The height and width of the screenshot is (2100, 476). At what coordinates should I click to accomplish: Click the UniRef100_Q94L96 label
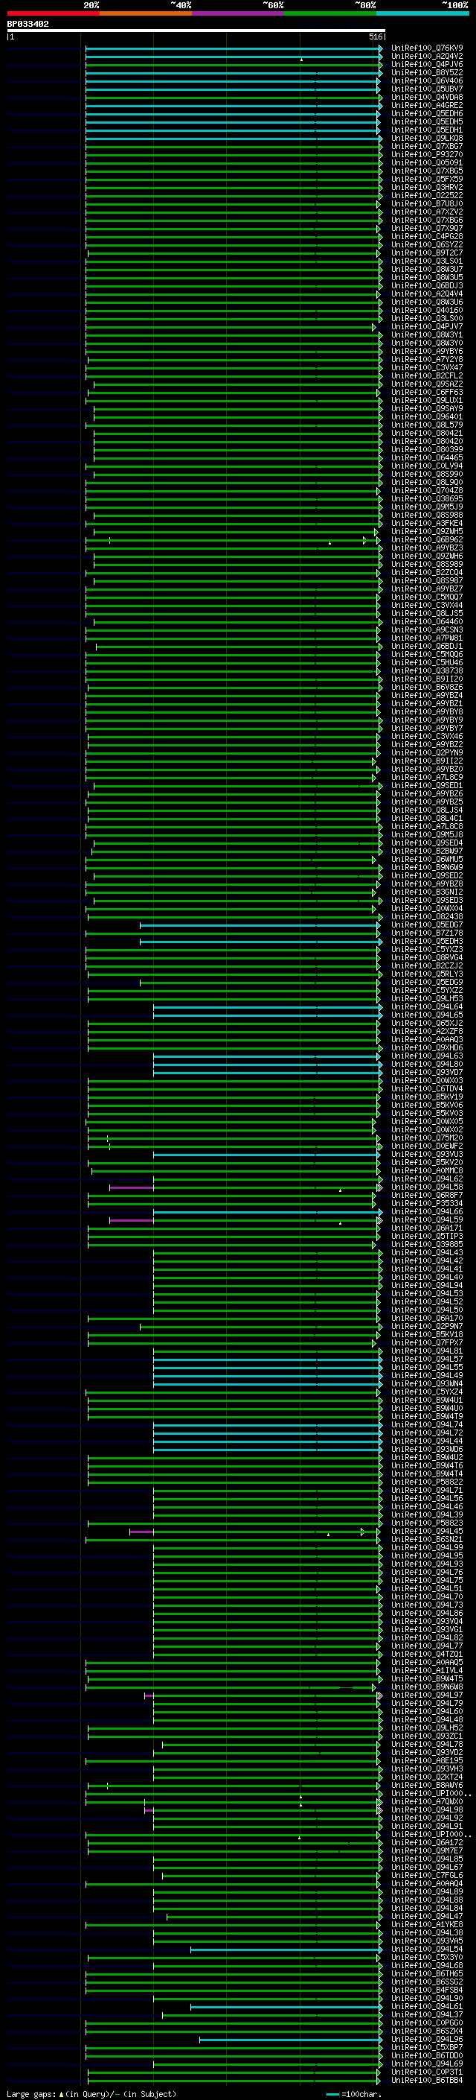pyautogui.click(x=426, y=2039)
